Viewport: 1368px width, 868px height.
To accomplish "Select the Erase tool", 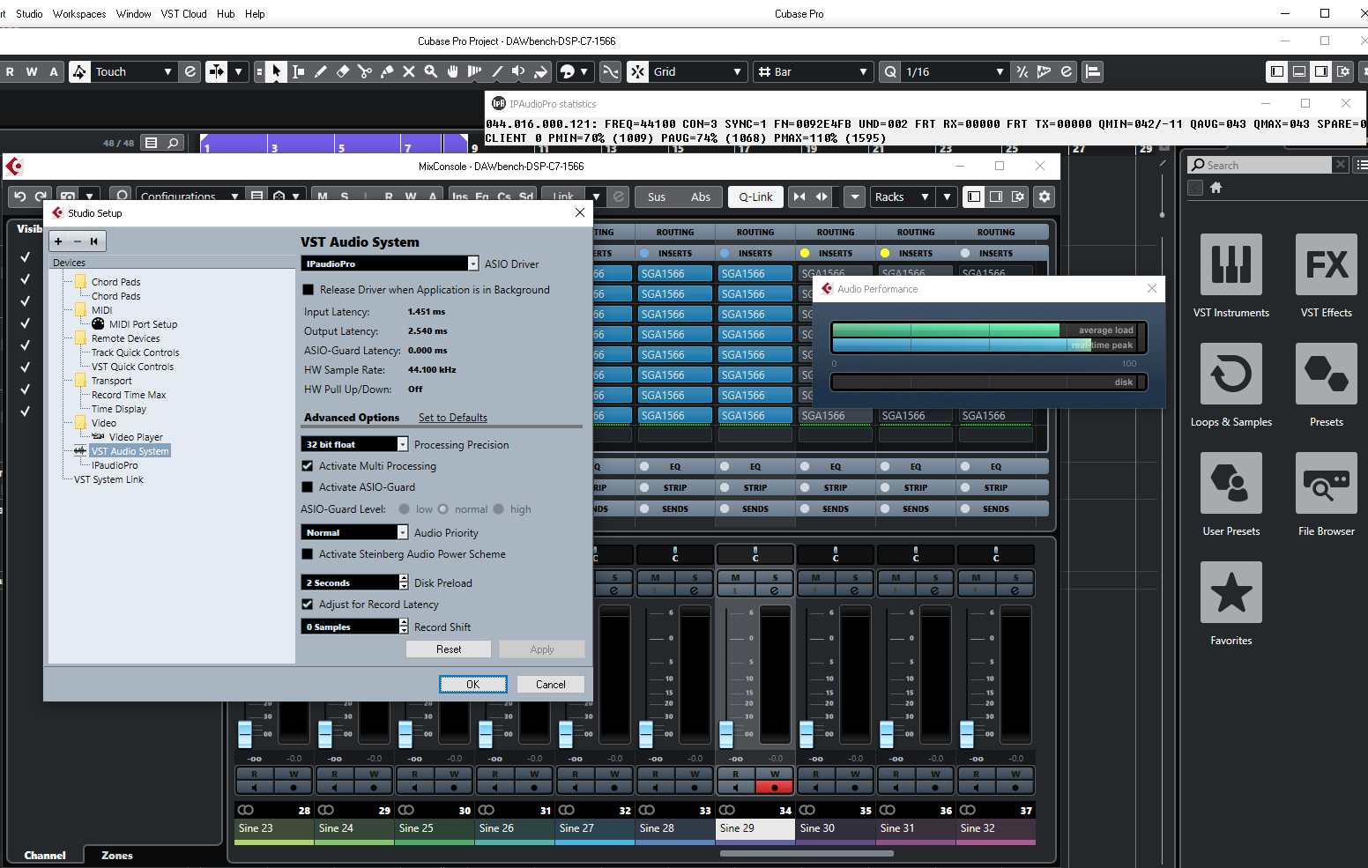I will [343, 71].
